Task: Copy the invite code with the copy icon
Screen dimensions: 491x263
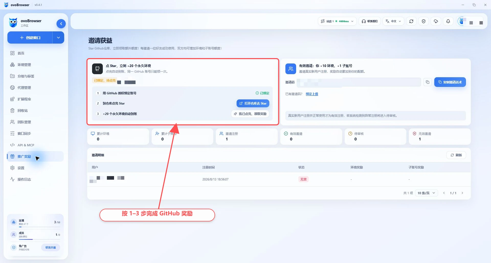Action: (x=427, y=82)
